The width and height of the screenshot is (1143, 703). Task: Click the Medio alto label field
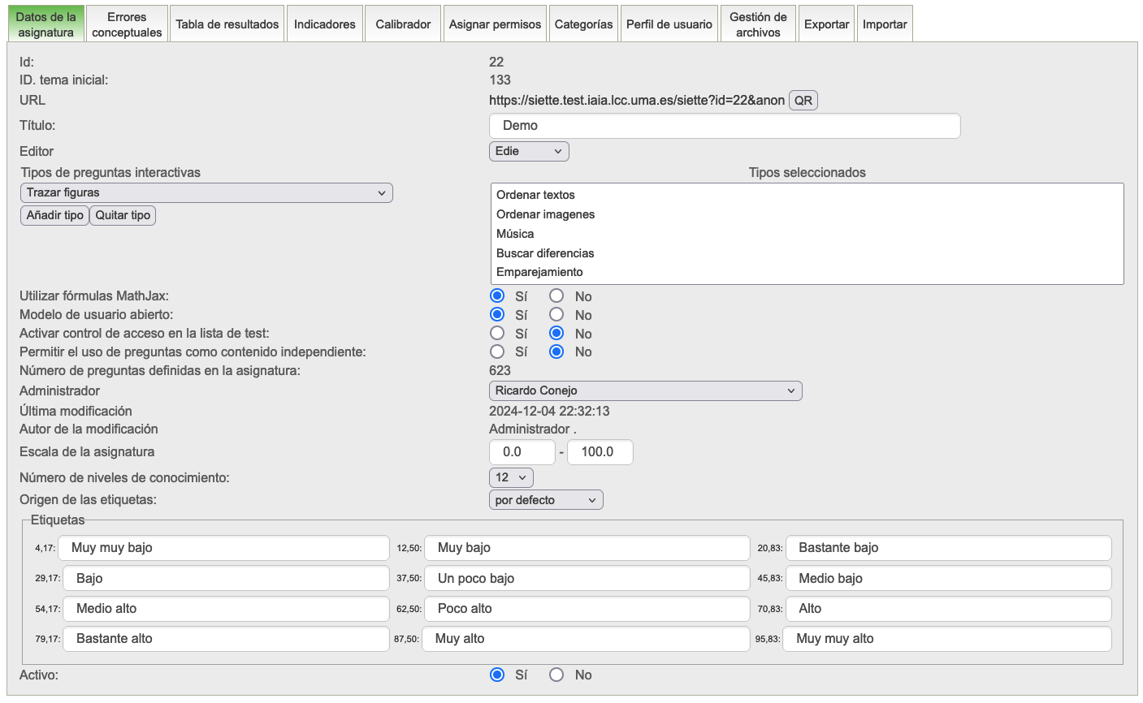tap(226, 609)
